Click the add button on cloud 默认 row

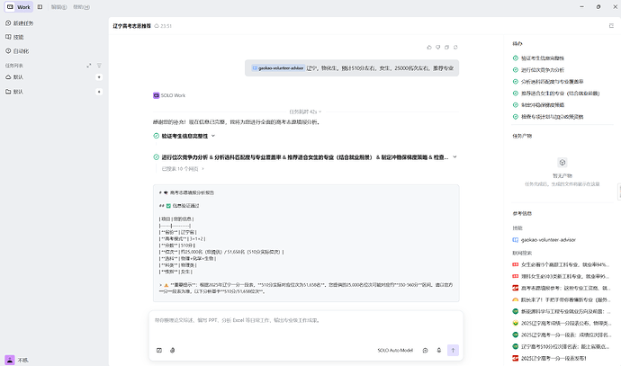(99, 77)
